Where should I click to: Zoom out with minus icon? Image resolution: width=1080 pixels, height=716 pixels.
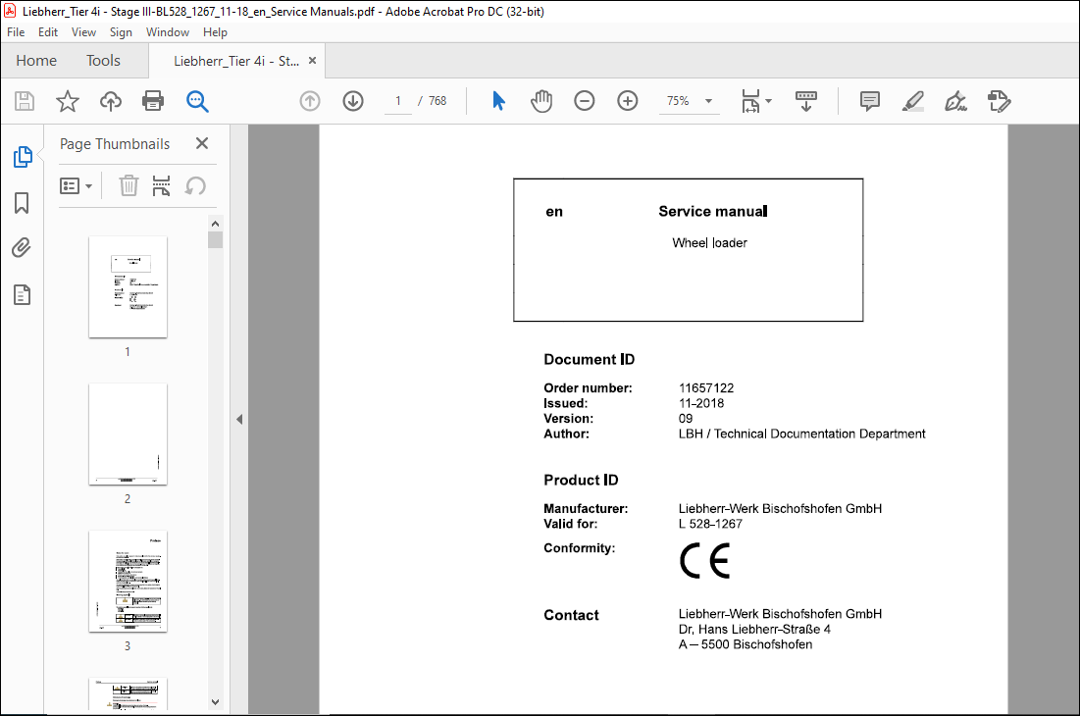[584, 101]
